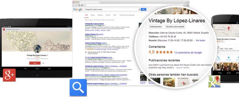Viewport: 239px width, 97px height.
Task: Tap refresh icon in tablet Google+ bar
Action: pos(71,29)
